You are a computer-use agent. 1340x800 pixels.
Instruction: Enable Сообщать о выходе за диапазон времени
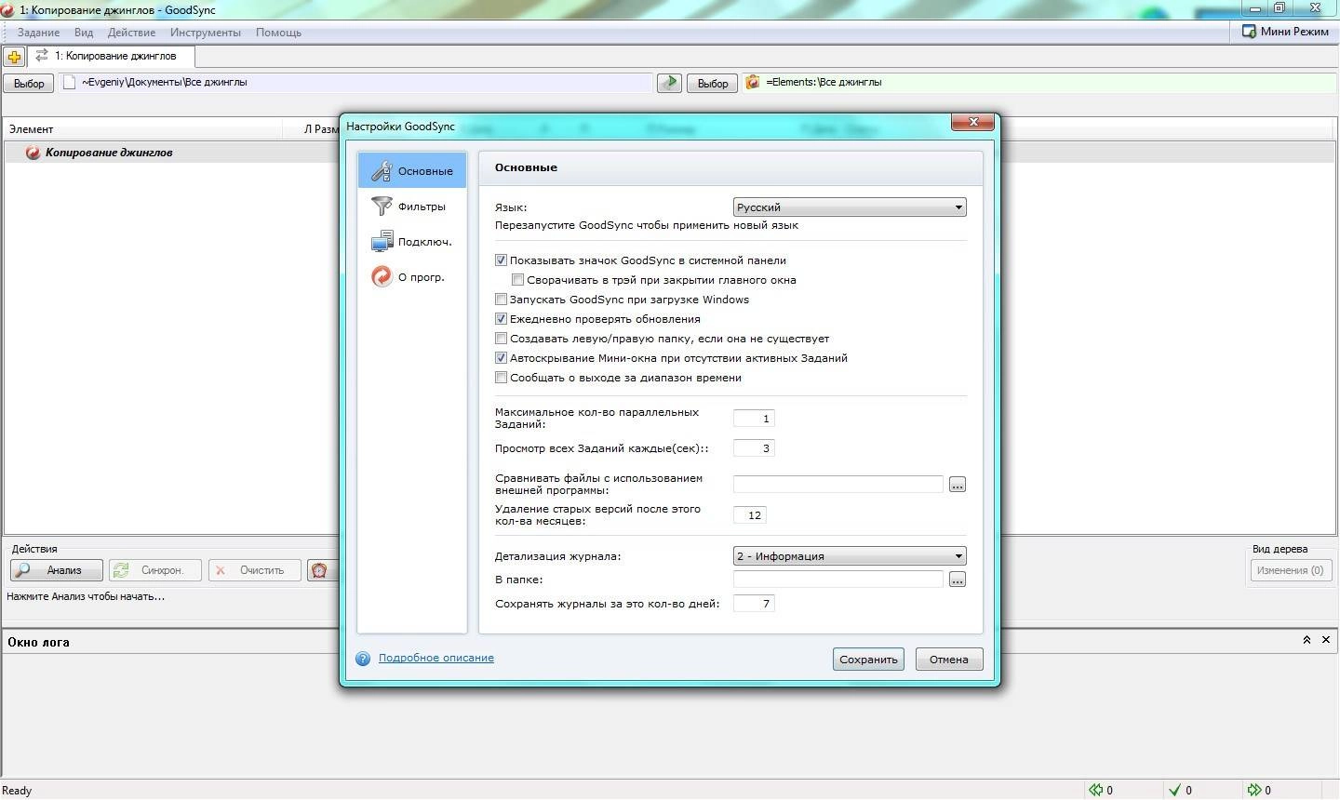point(501,378)
